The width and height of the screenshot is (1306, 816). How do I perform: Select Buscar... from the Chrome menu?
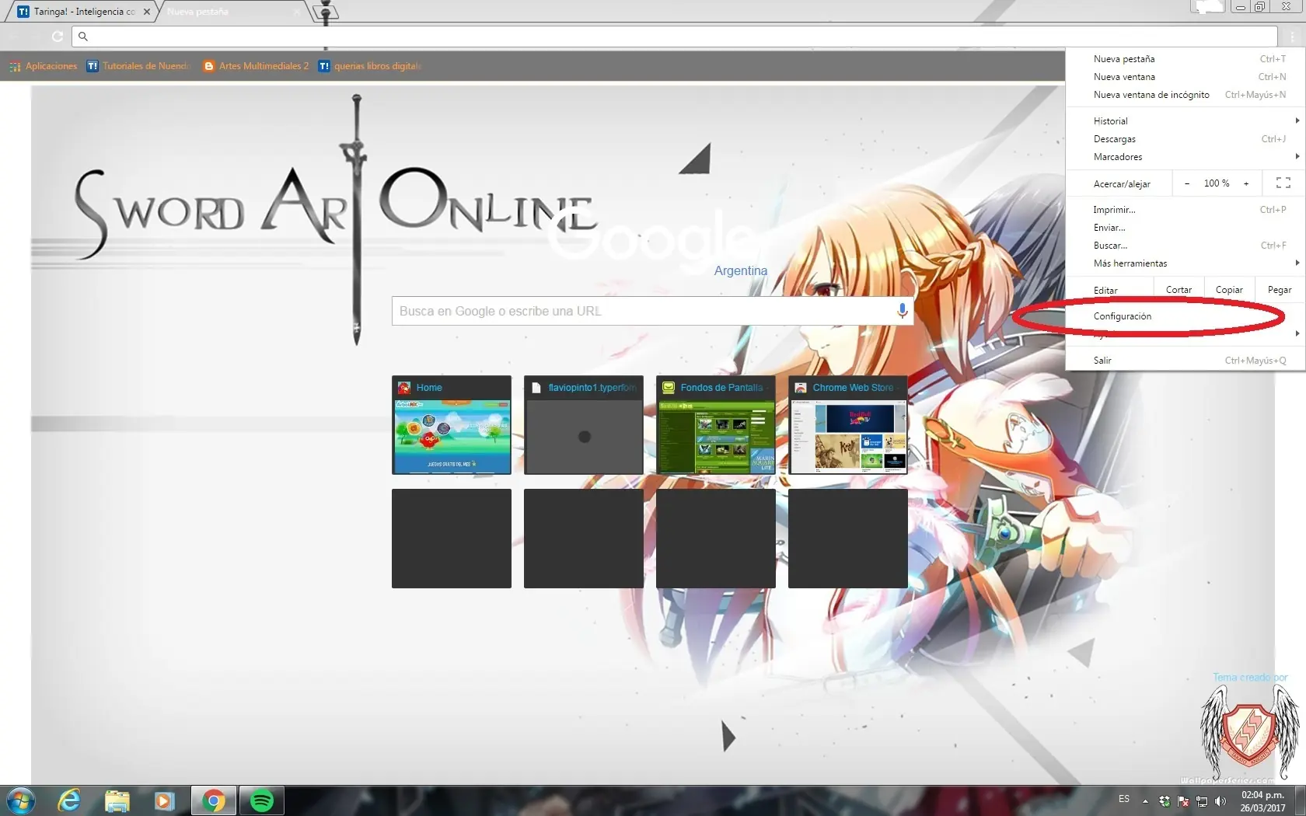[1186, 246]
